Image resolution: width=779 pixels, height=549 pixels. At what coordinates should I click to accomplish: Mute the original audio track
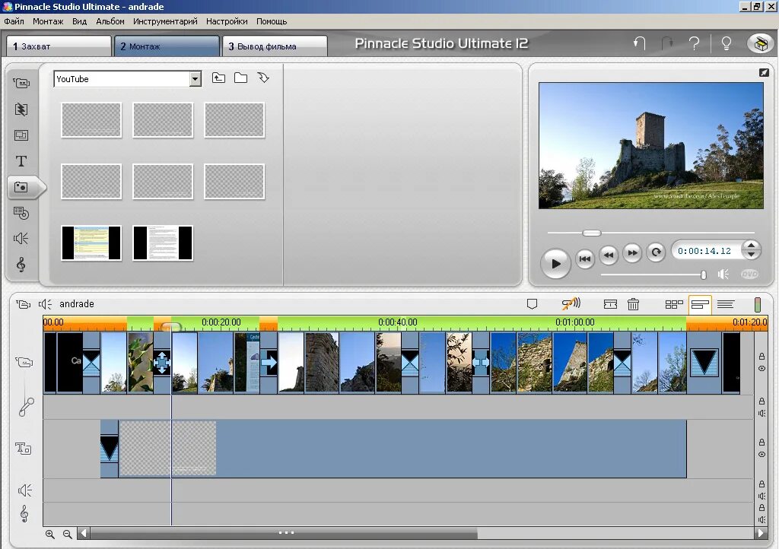[x=762, y=413]
